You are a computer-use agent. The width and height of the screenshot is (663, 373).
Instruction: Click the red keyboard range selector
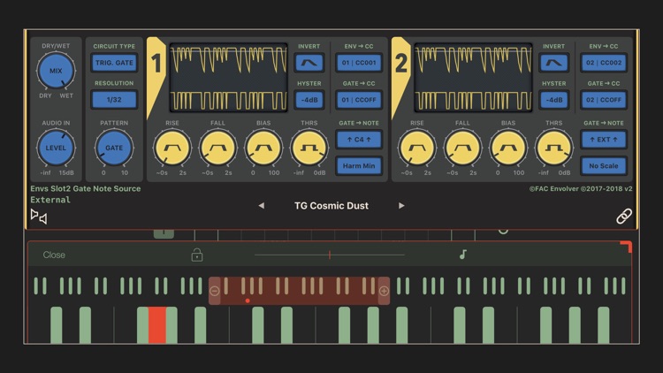[x=300, y=291]
